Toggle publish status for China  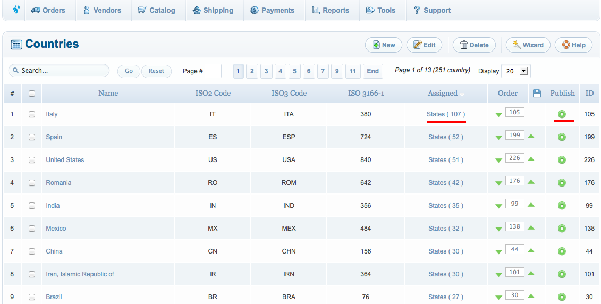click(x=562, y=251)
